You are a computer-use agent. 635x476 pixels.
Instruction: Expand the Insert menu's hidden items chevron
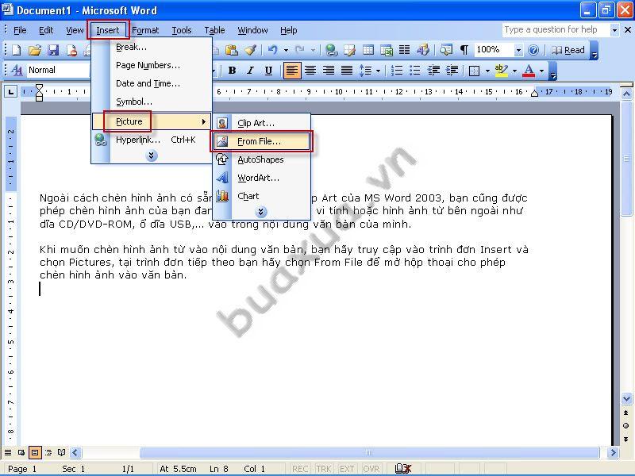152,155
